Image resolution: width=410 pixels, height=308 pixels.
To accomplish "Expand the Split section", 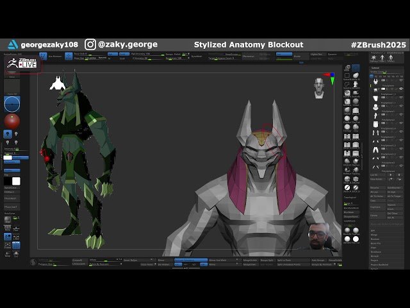I will pyautogui.click(x=373, y=231).
